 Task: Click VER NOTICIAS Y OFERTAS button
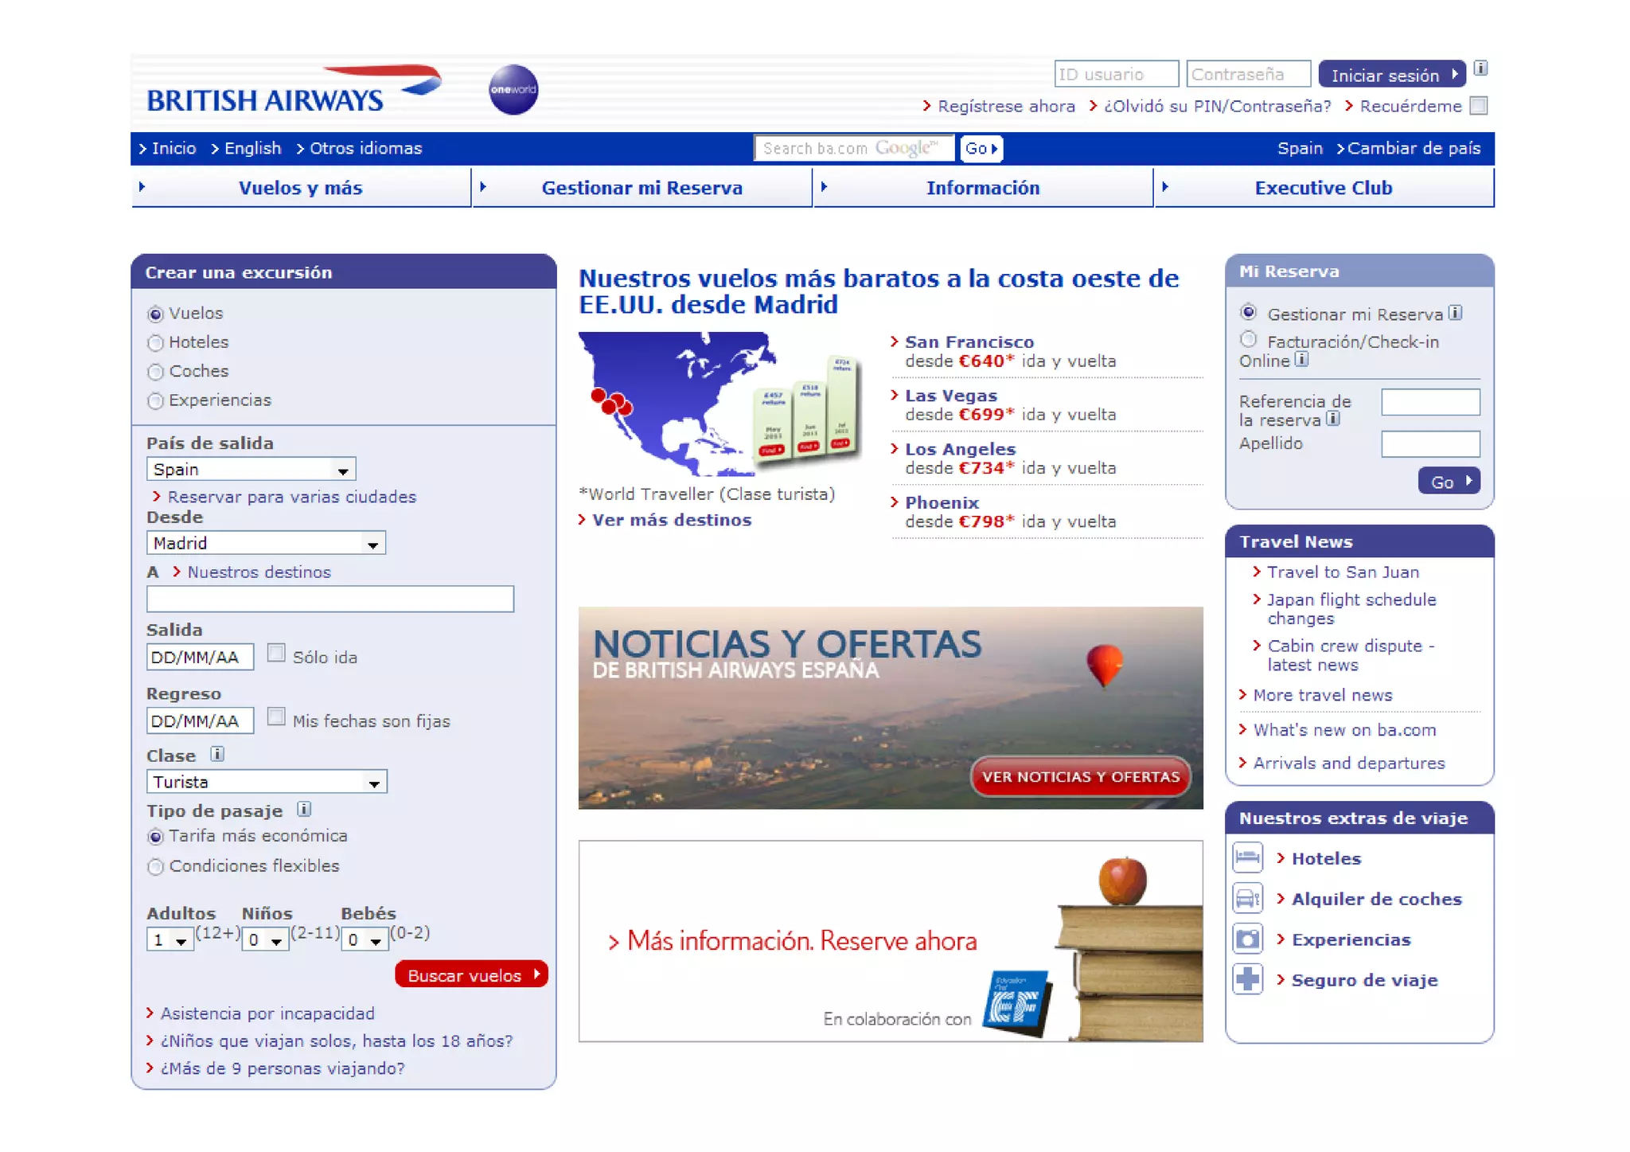point(1081,776)
